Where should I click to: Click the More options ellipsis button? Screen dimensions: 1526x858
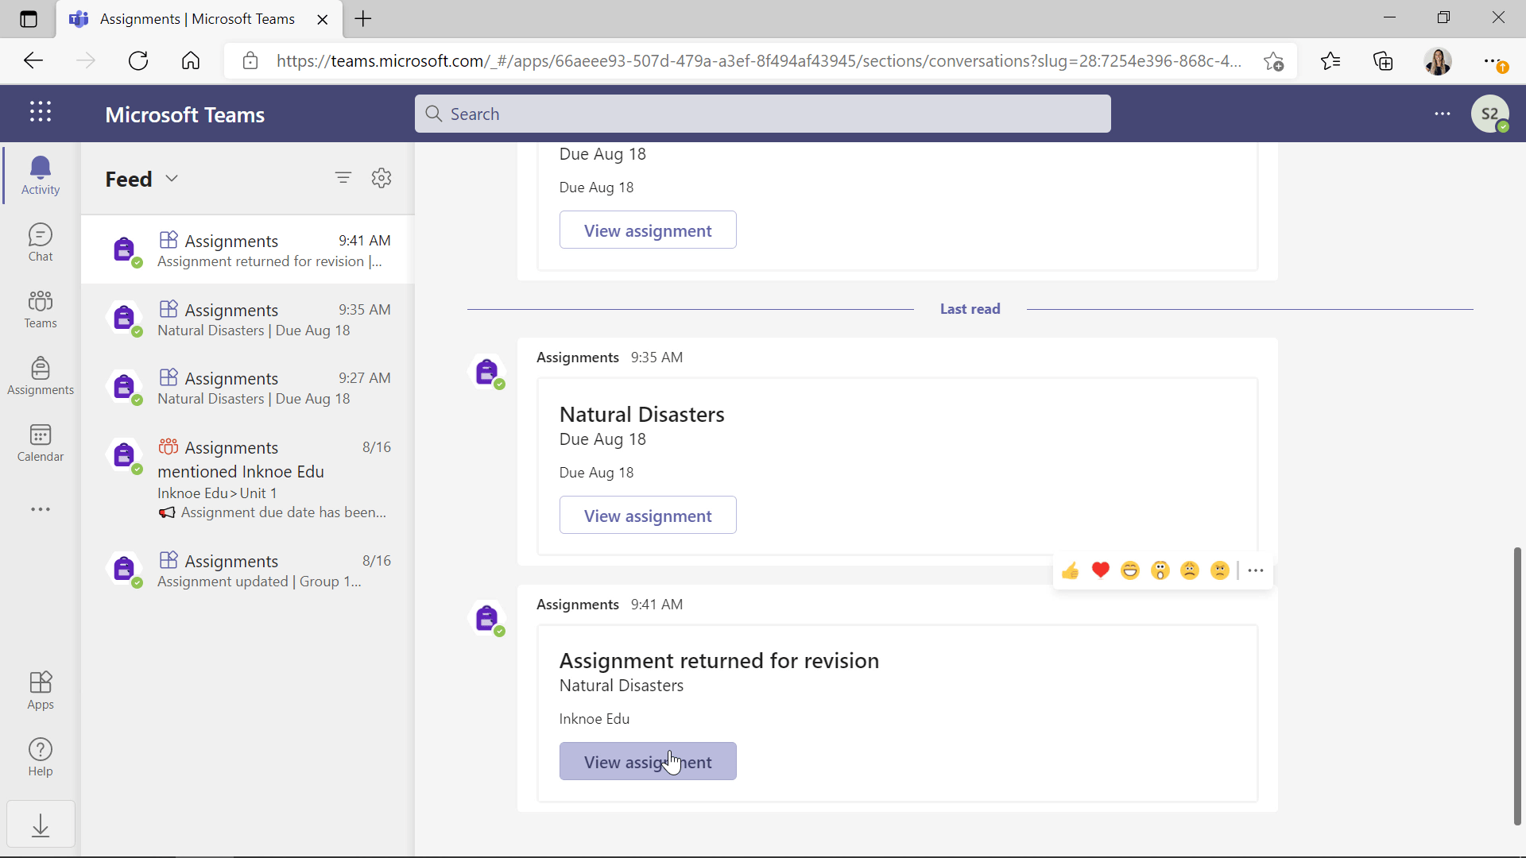[x=1254, y=570]
